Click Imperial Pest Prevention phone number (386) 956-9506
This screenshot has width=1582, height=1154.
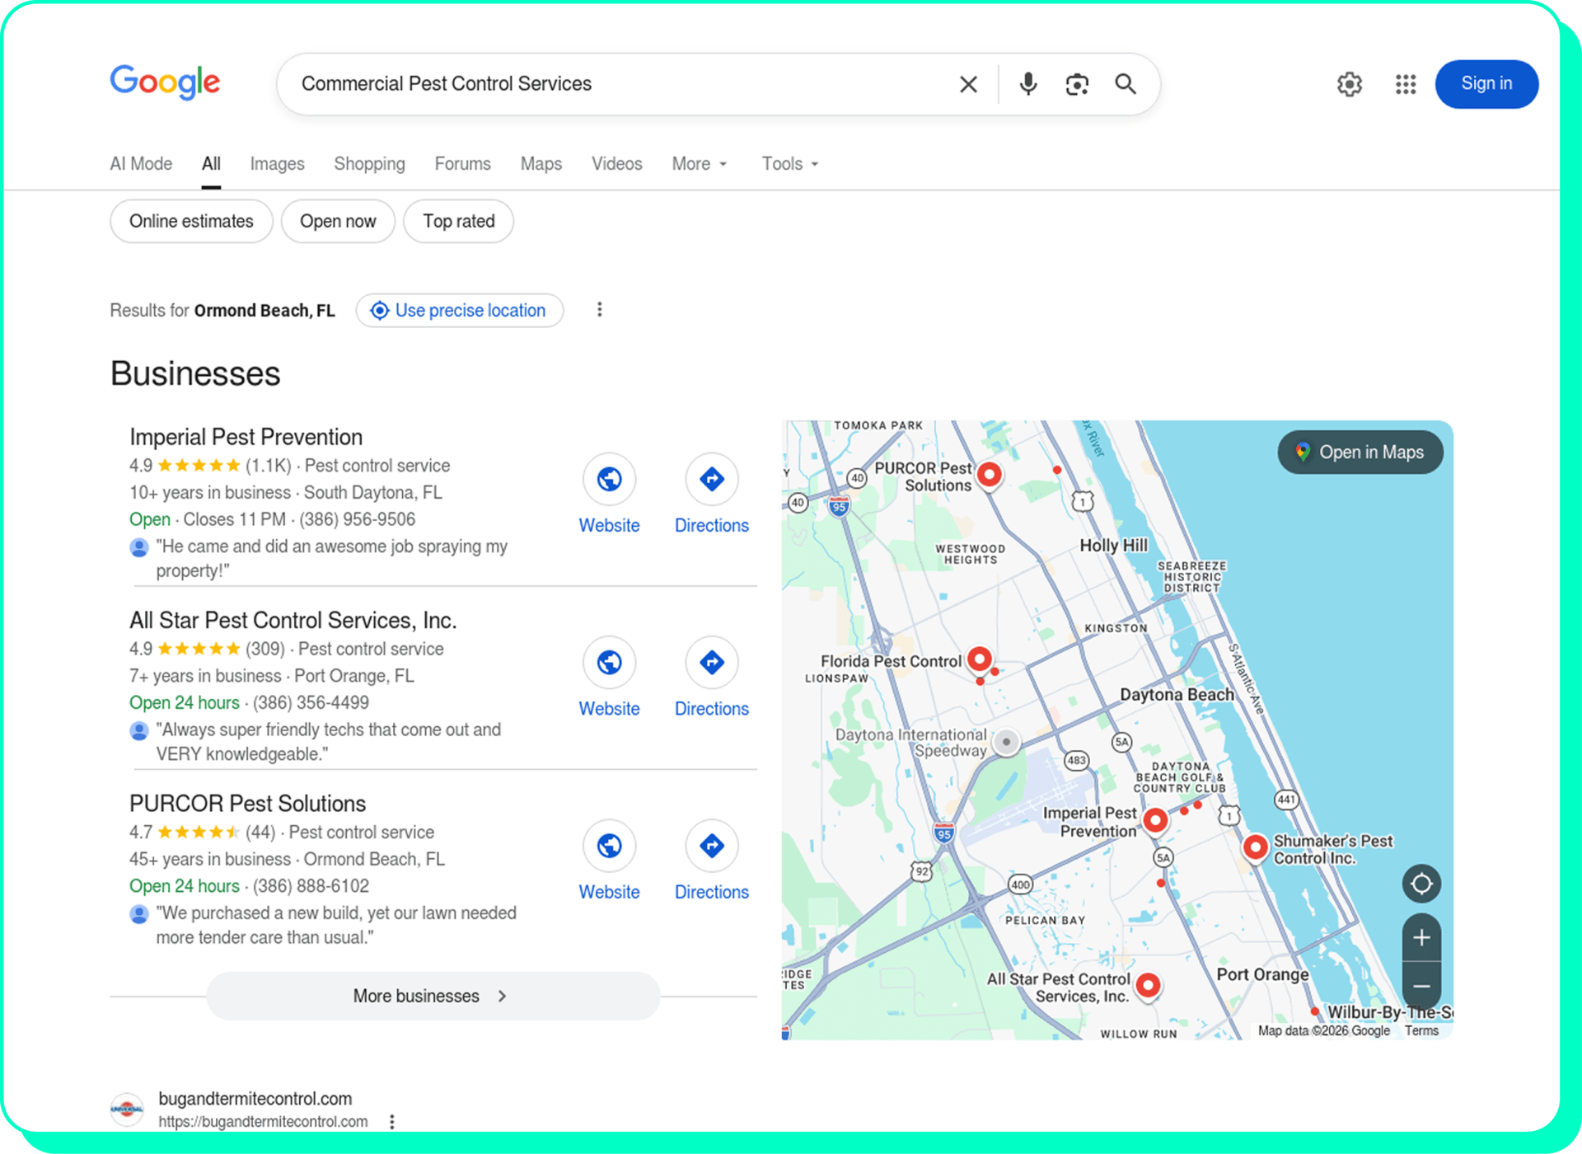(357, 519)
